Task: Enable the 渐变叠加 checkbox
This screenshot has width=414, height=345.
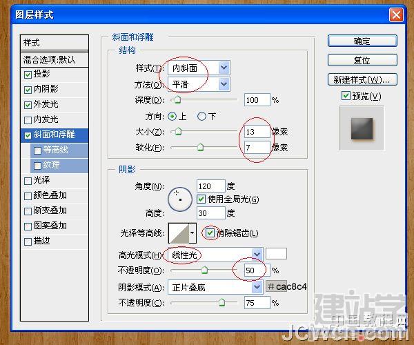Action: tap(28, 211)
